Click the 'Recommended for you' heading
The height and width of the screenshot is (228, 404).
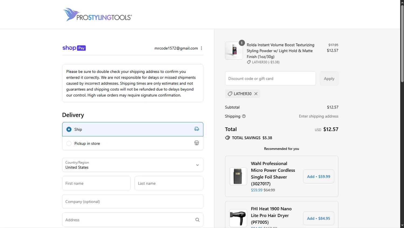281,148
